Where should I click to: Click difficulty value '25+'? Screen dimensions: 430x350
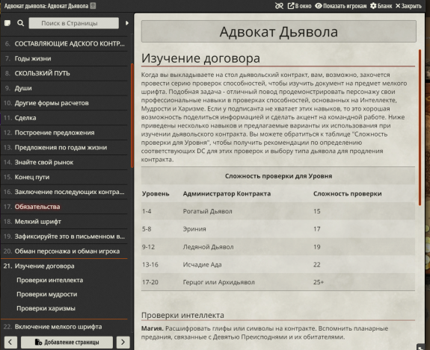(319, 282)
